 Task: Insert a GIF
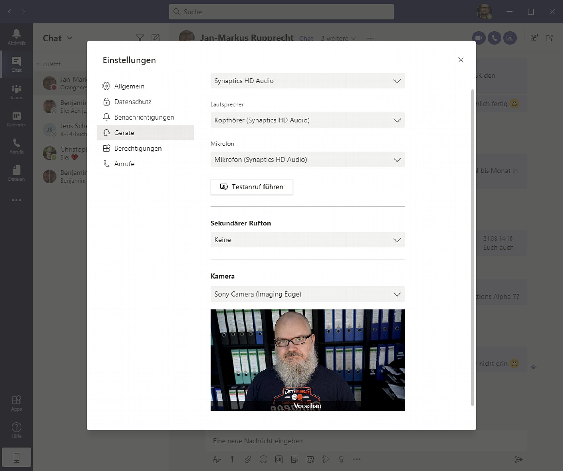(x=279, y=459)
